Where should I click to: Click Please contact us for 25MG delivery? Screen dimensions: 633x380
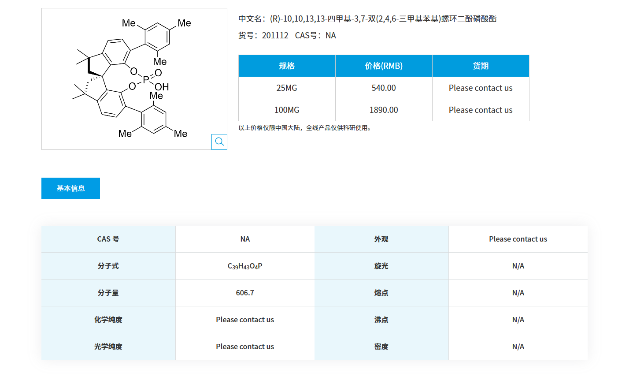tap(480, 88)
